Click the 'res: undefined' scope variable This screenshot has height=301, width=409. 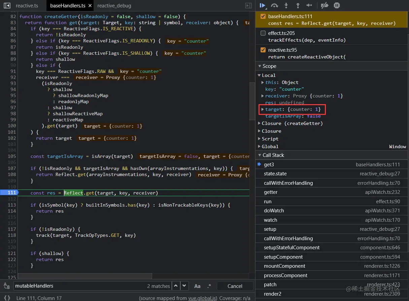(284, 102)
